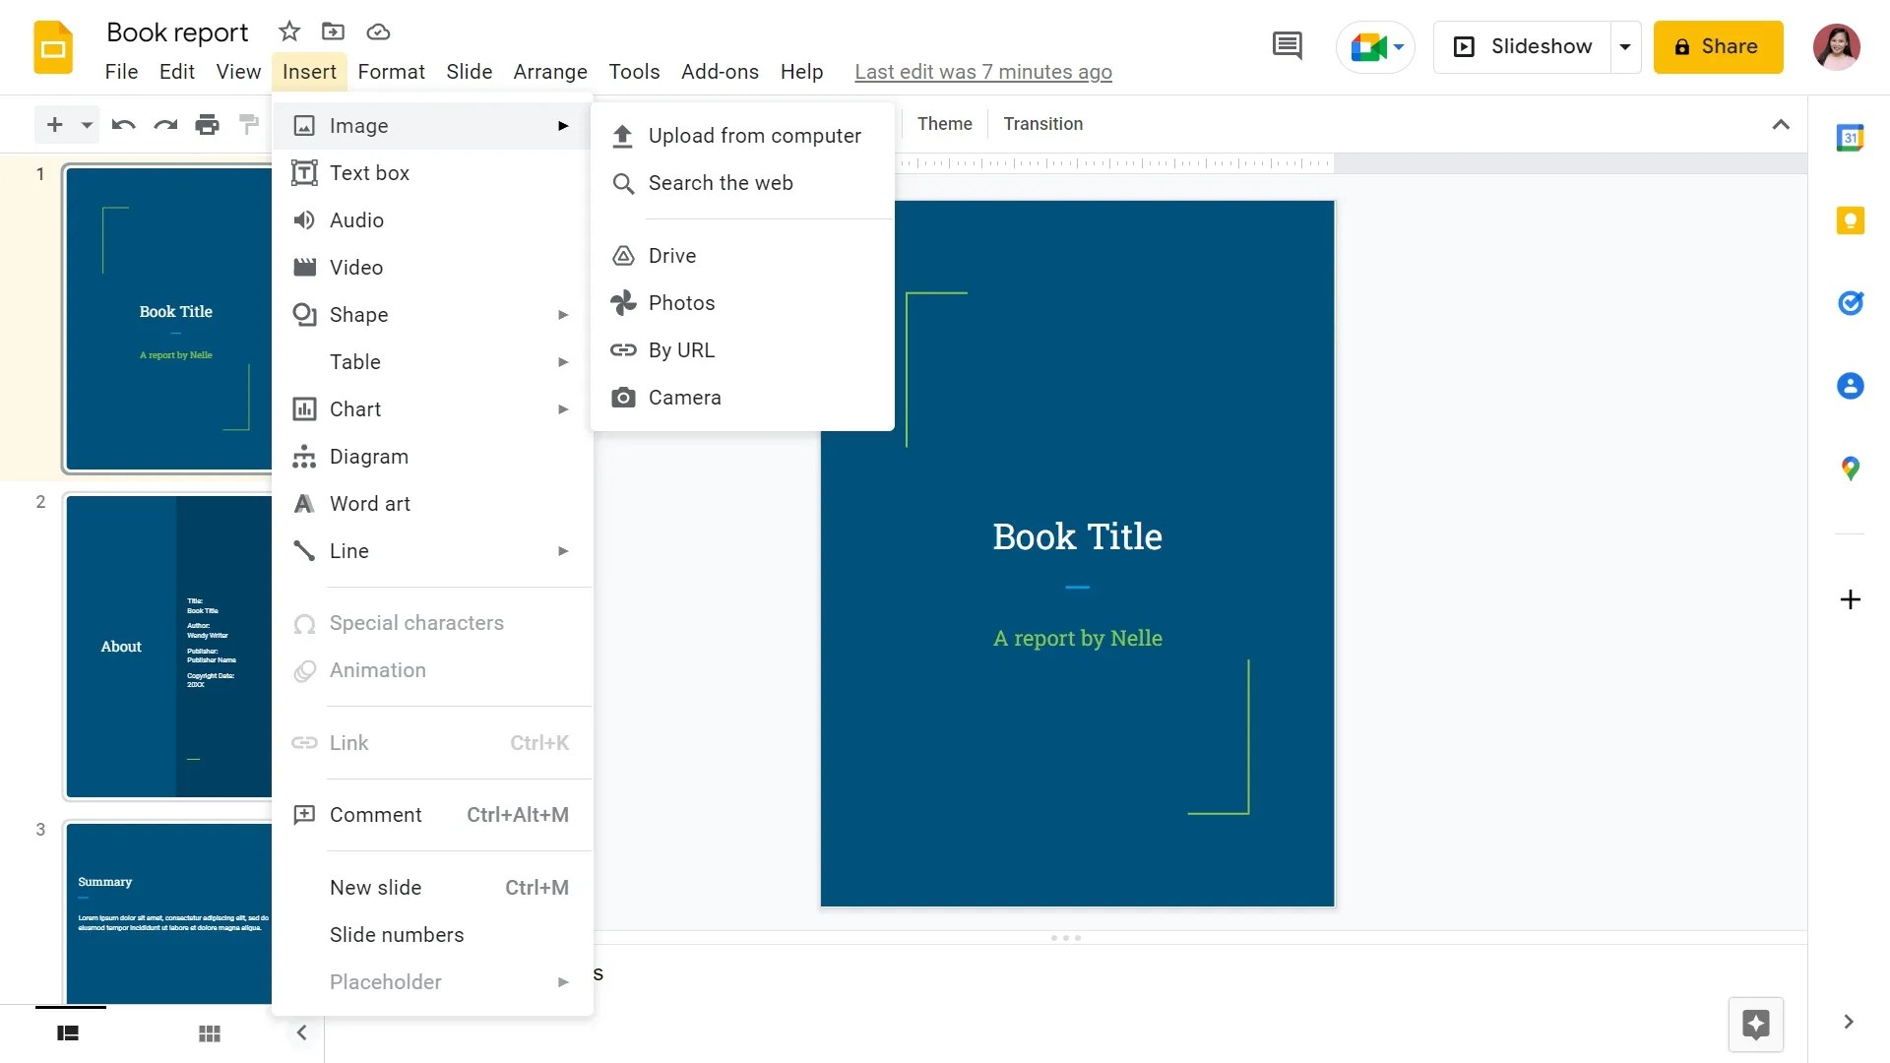Open Google Keep in side panel
Image resolution: width=1890 pixels, height=1063 pixels.
coord(1850,220)
